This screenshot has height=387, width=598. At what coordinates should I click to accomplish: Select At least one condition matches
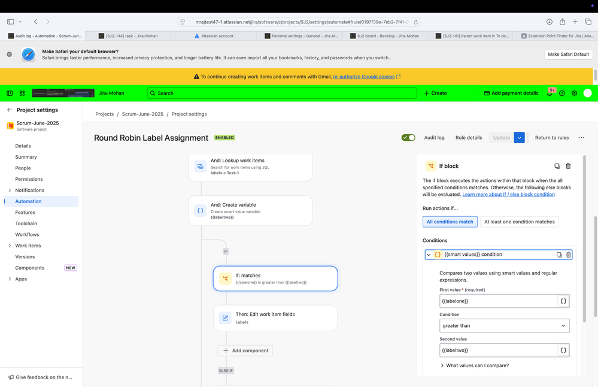520,222
